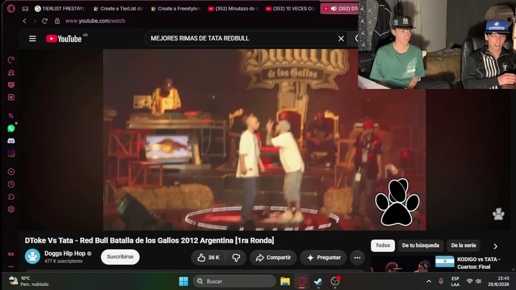Expand hidden system tray icons chevron
This screenshot has width=516, height=290.
pos(429,281)
